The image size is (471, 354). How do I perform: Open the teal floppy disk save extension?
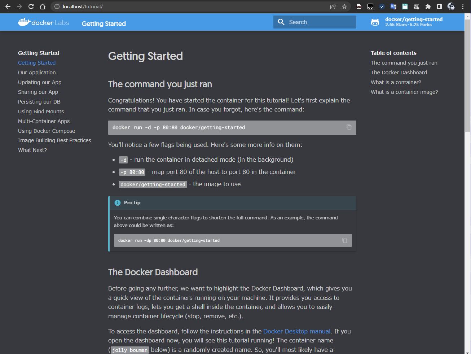click(405, 6)
